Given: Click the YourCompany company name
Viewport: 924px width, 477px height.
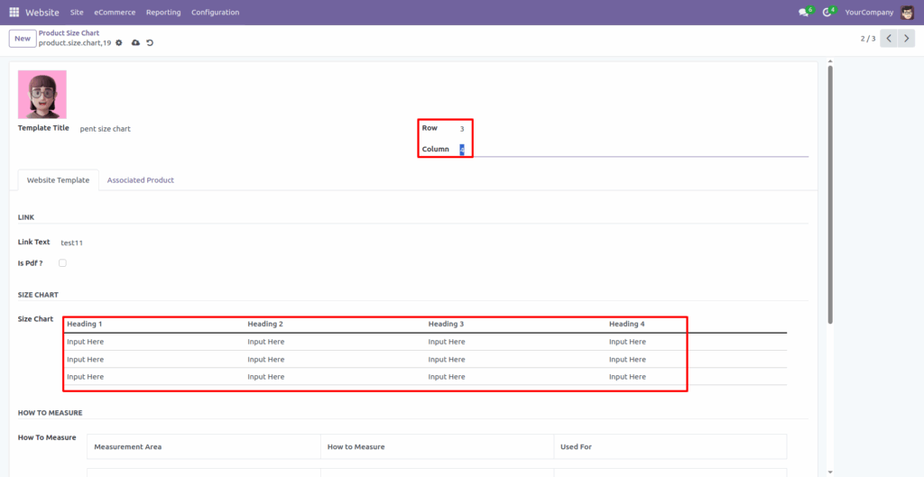Looking at the screenshot, I should (869, 13).
